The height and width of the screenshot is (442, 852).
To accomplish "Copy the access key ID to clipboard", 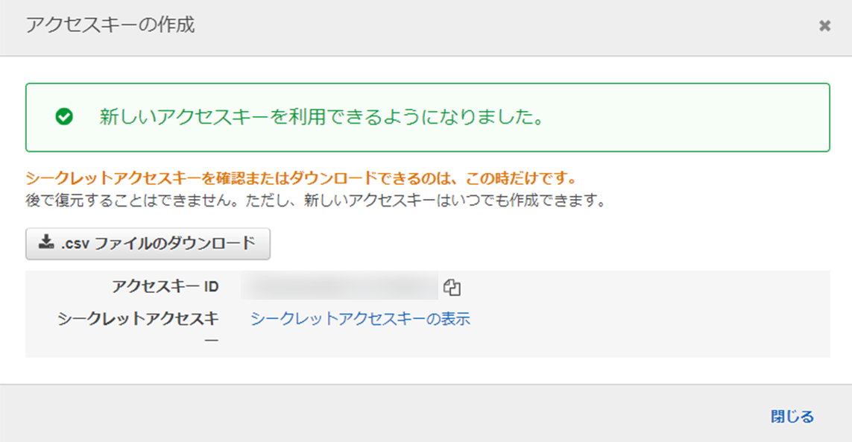I will coord(452,288).
